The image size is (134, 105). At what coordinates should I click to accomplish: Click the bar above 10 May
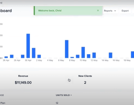point(83,52)
